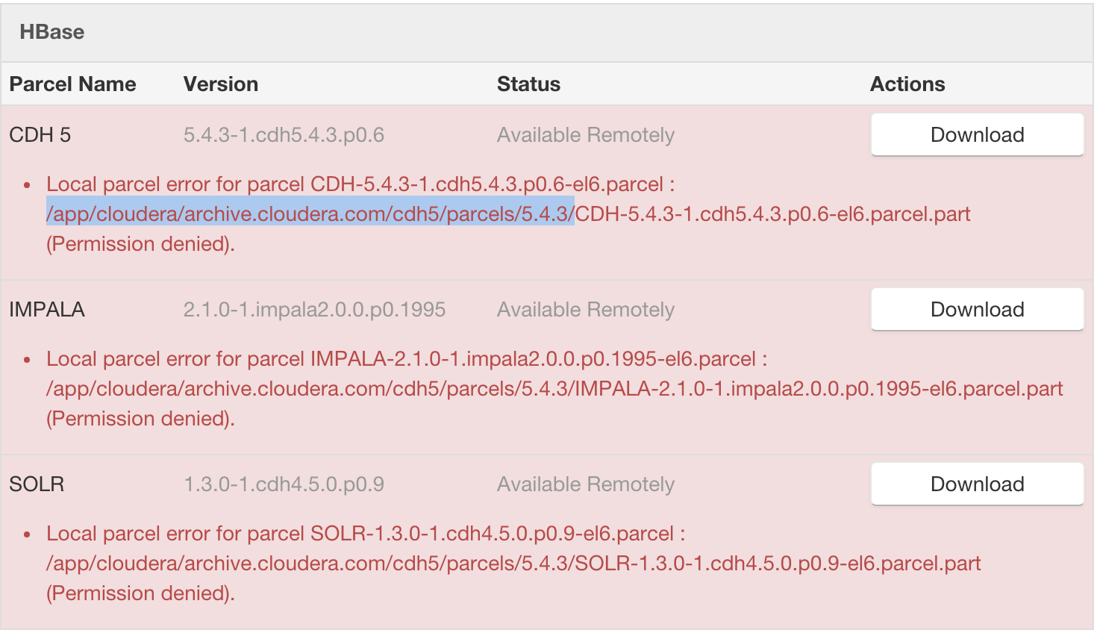The width and height of the screenshot is (1097, 633).
Task: Click the CDH-5.4.3 parcel.part file path
Action: tap(772, 213)
